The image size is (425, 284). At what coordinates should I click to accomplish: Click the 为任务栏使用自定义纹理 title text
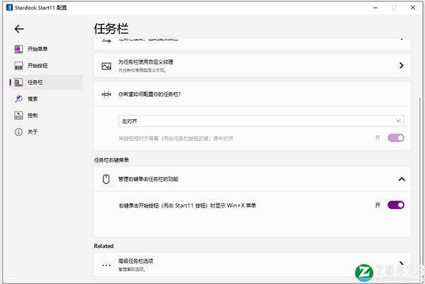pos(146,62)
